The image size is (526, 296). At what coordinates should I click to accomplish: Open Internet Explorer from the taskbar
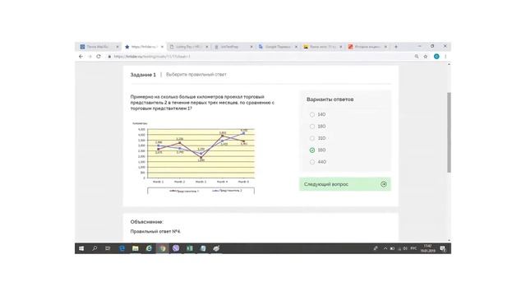[149, 248]
